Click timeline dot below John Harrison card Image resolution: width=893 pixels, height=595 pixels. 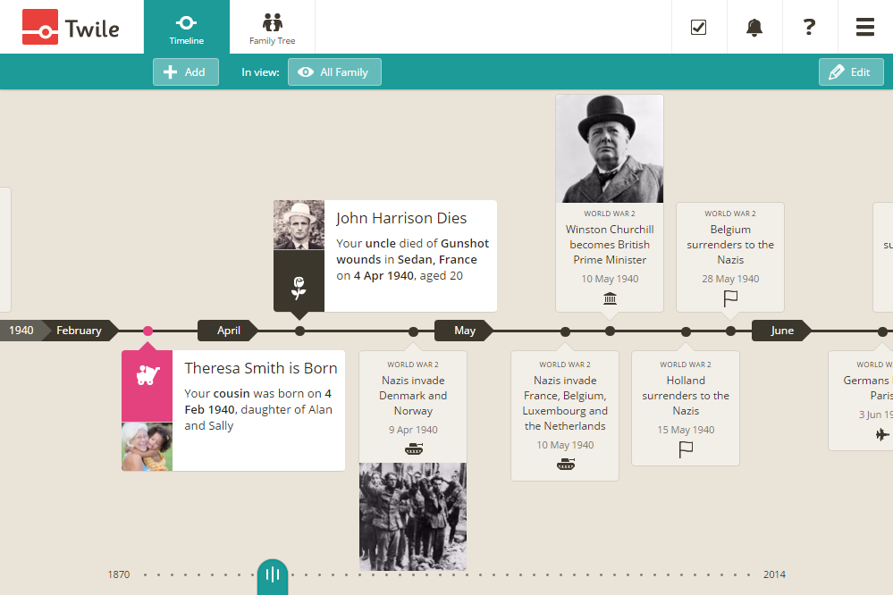tap(300, 331)
